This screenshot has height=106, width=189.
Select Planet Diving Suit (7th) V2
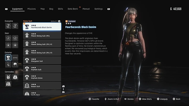pos(42,43)
